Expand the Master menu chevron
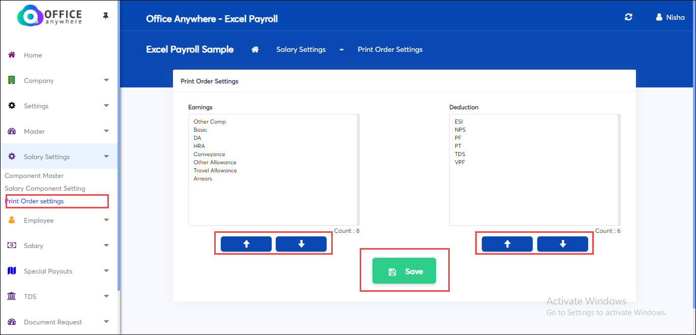696x335 pixels. 106,131
